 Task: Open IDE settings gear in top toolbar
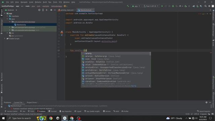(209, 6)
